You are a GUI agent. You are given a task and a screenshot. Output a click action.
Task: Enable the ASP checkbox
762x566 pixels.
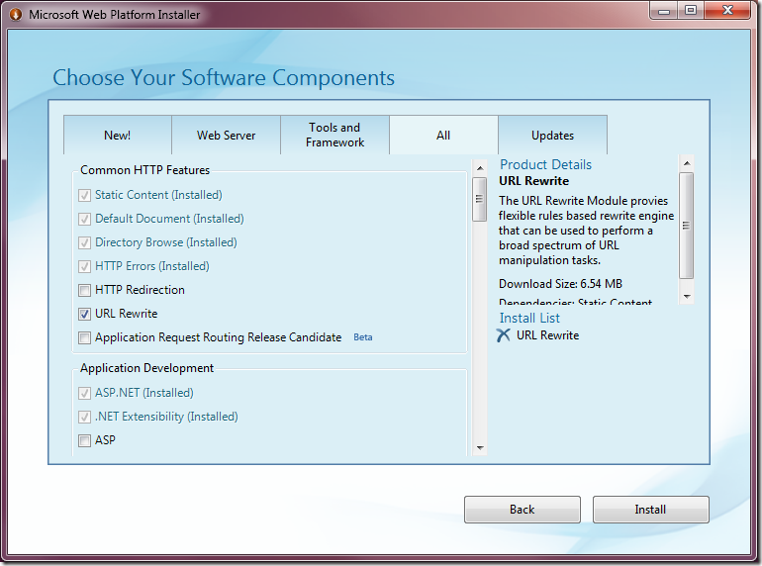click(84, 440)
